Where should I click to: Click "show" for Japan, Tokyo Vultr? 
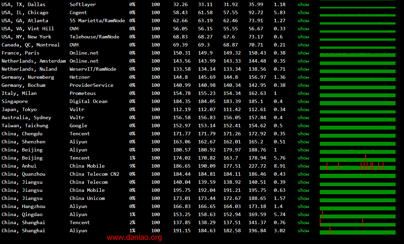(x=303, y=109)
